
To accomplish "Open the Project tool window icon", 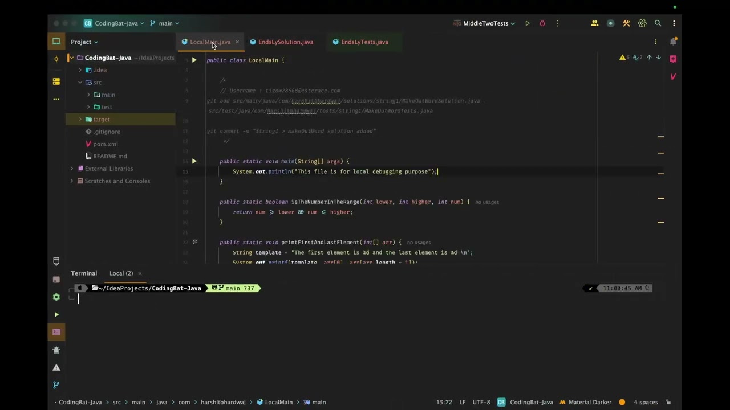I will (x=56, y=42).
